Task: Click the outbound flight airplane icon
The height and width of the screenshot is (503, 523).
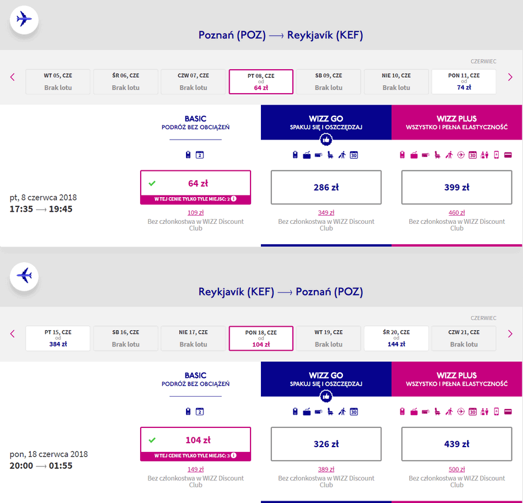Action: coord(24,19)
